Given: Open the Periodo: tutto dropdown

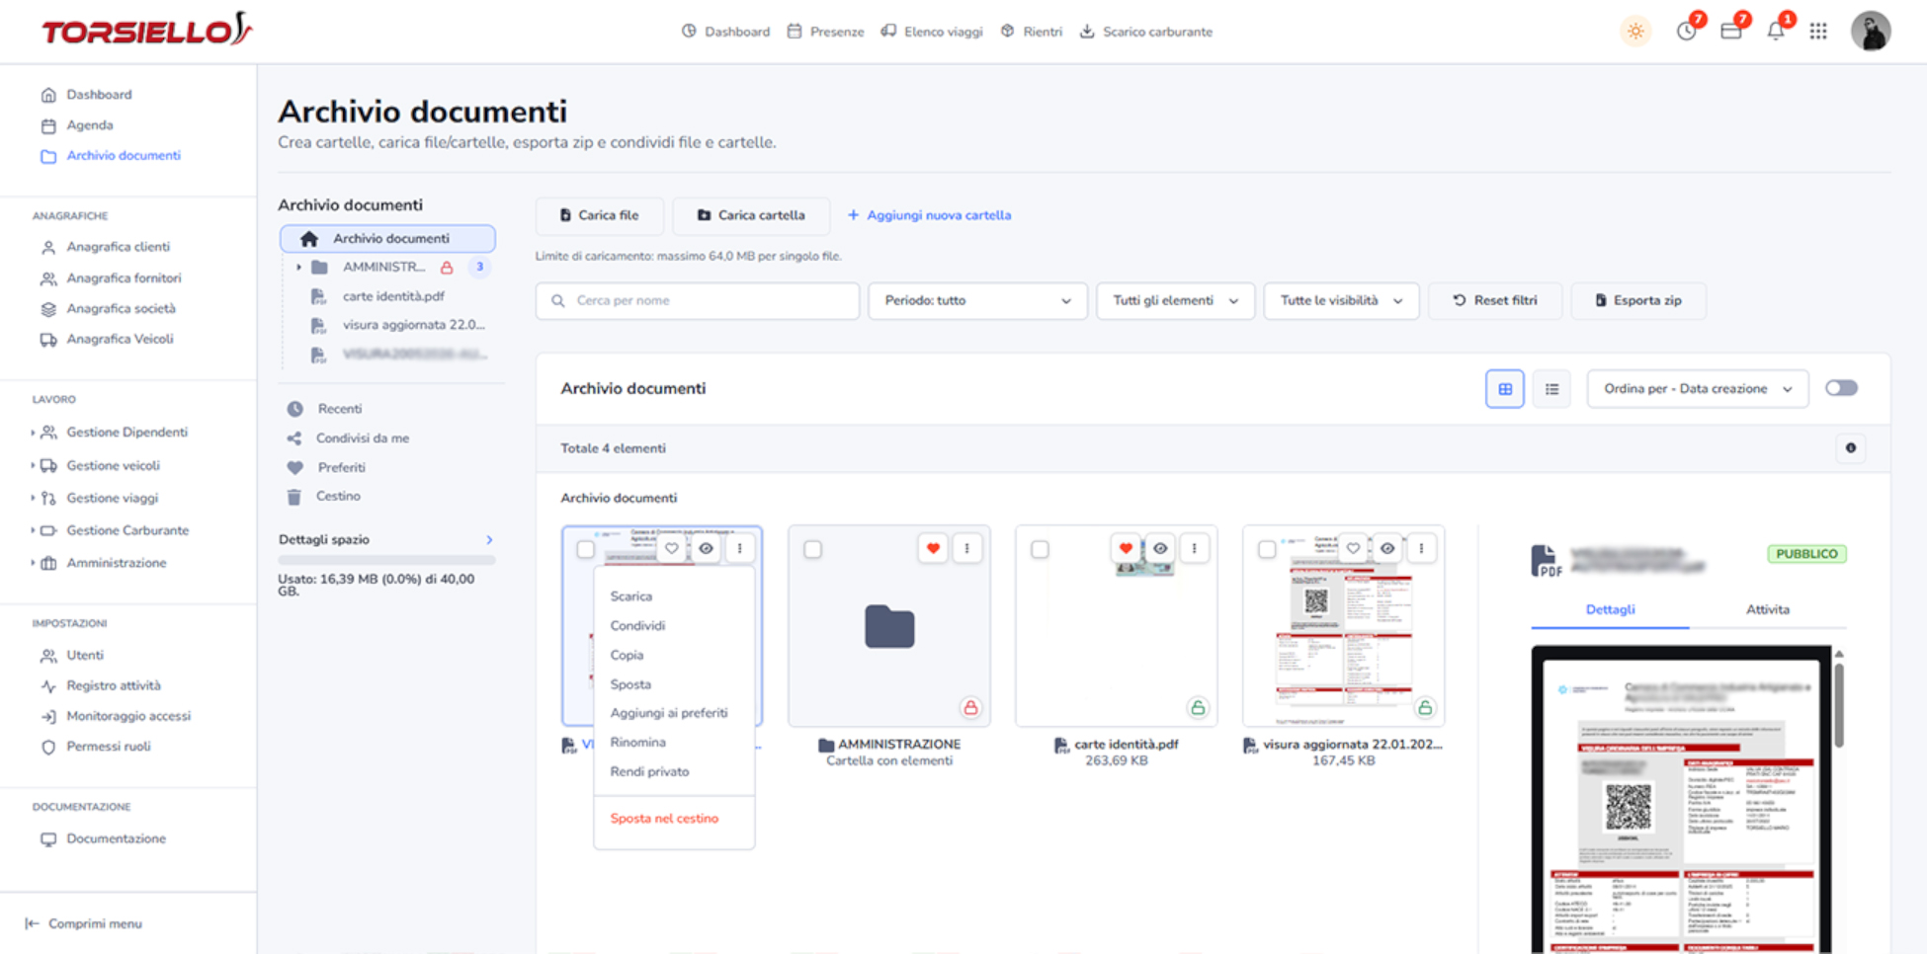Looking at the screenshot, I should (977, 300).
